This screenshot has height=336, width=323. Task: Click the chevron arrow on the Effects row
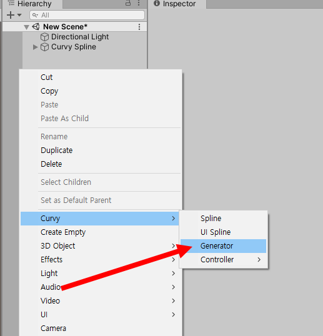pyautogui.click(x=174, y=260)
